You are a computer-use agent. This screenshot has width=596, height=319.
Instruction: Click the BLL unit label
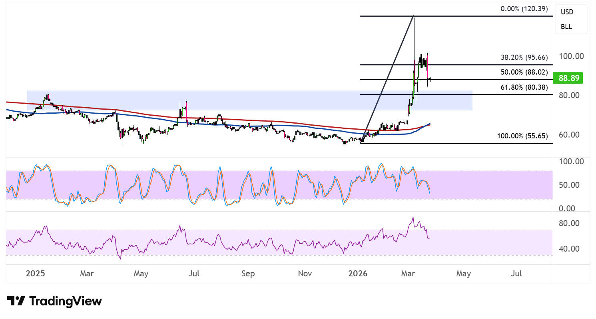click(566, 27)
